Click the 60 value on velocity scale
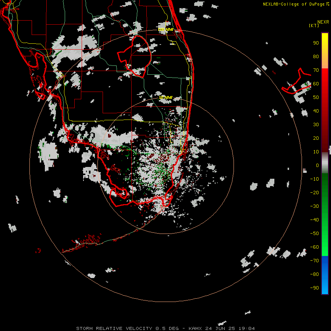 pyautogui.click(x=316, y=84)
